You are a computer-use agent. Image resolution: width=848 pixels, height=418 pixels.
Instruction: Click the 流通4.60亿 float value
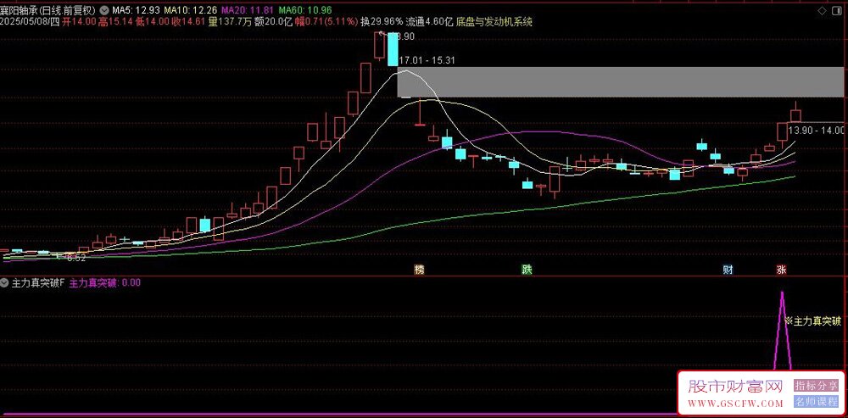[x=429, y=22]
